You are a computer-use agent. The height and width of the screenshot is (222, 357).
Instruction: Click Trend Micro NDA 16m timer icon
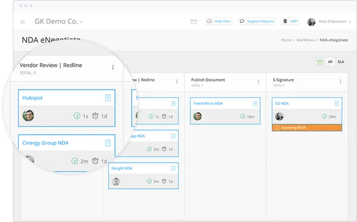point(243,117)
